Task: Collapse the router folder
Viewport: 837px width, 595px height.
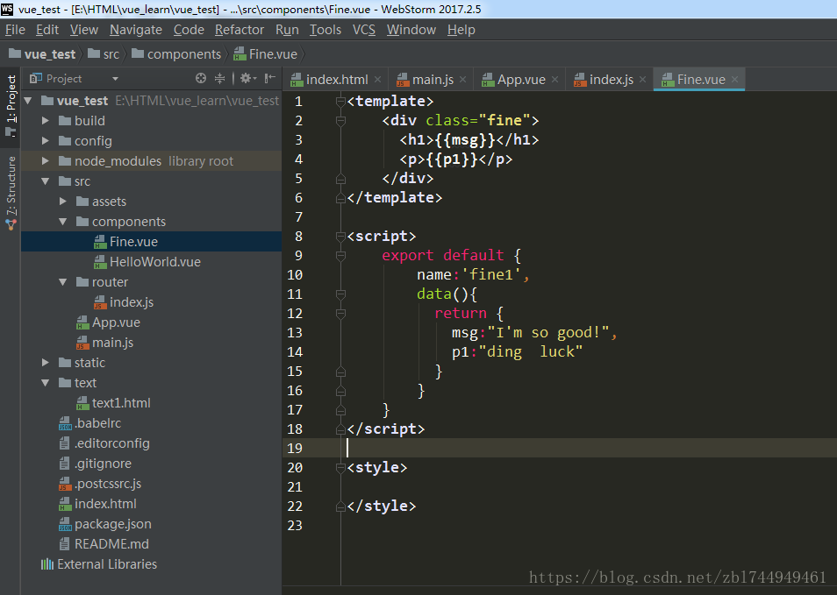Action: pyautogui.click(x=63, y=282)
